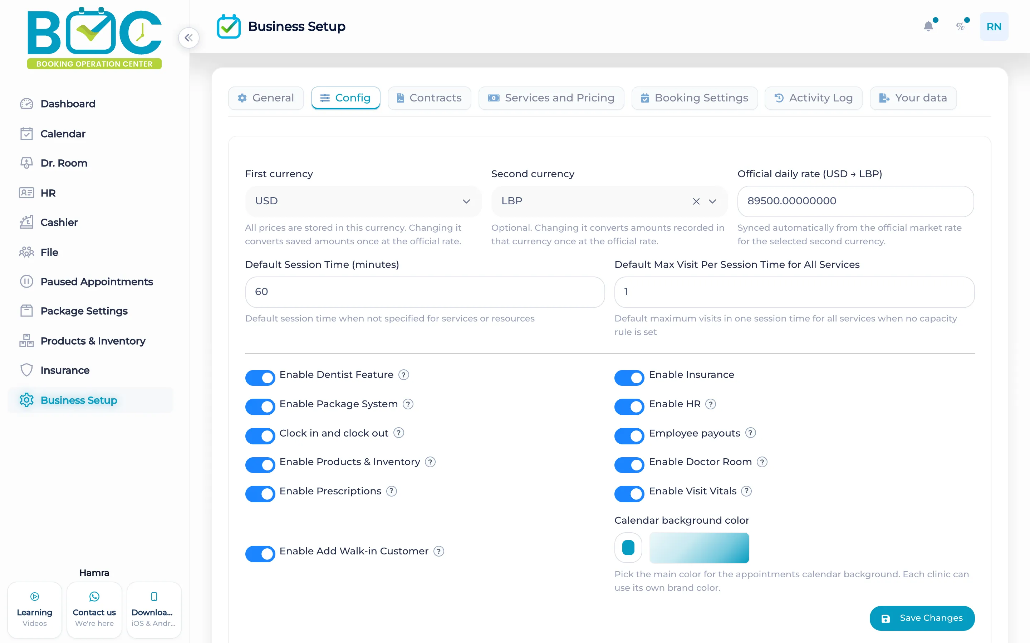This screenshot has height=643, width=1030.
Task: Toggle Enable Prescriptions switch
Action: (260, 494)
